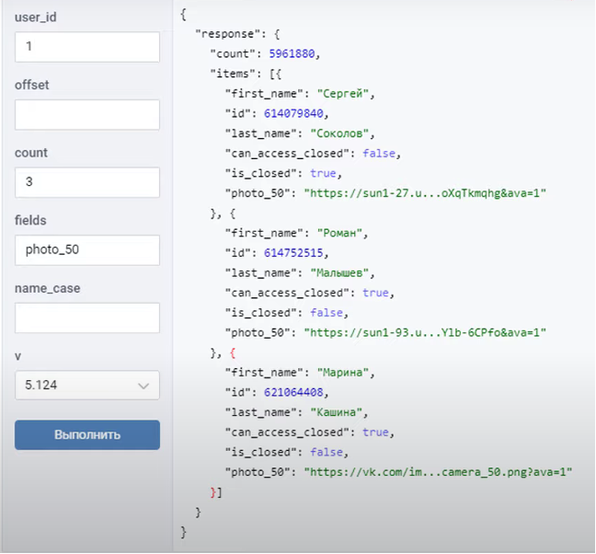
Task: Click the name_case label
Action: (48, 288)
